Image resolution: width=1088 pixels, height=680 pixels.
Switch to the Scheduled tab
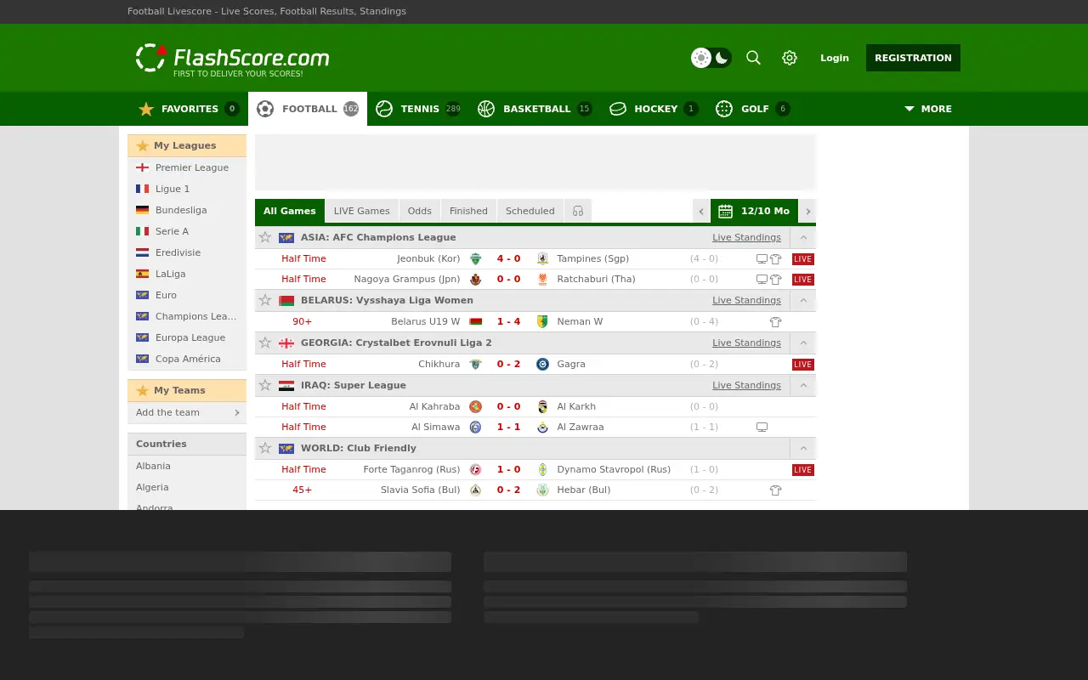pyautogui.click(x=530, y=211)
